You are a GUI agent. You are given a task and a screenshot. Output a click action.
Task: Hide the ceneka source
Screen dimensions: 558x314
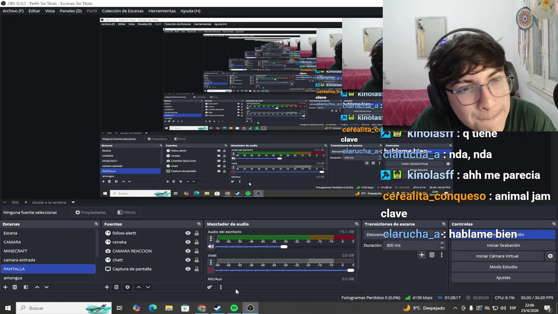tap(188, 242)
